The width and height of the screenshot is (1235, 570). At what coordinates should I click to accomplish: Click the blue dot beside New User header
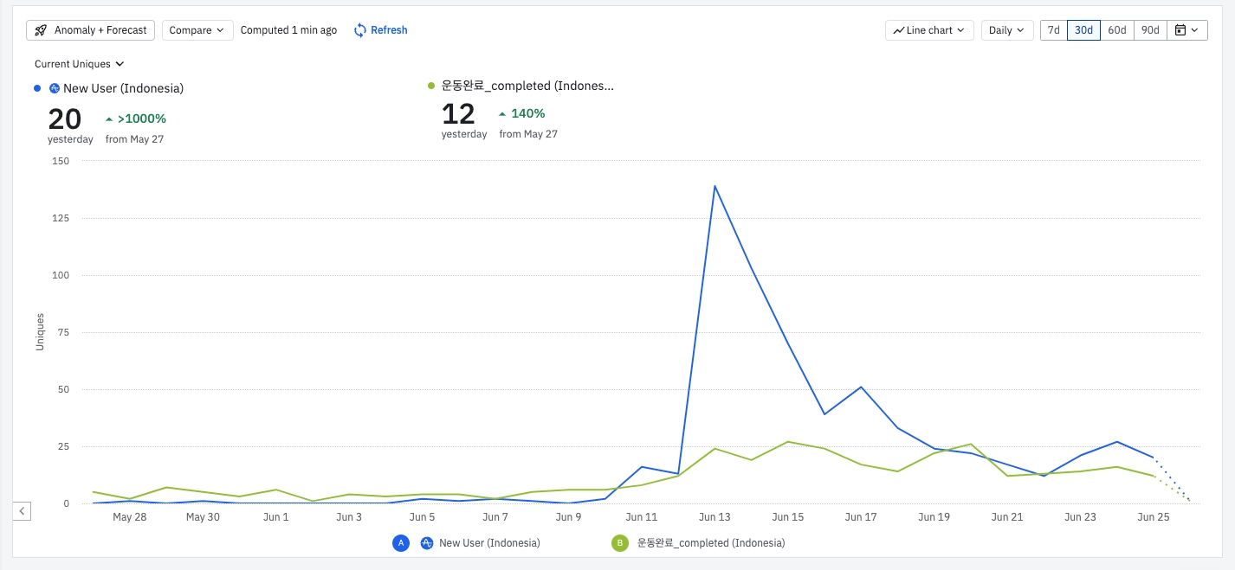pos(37,88)
